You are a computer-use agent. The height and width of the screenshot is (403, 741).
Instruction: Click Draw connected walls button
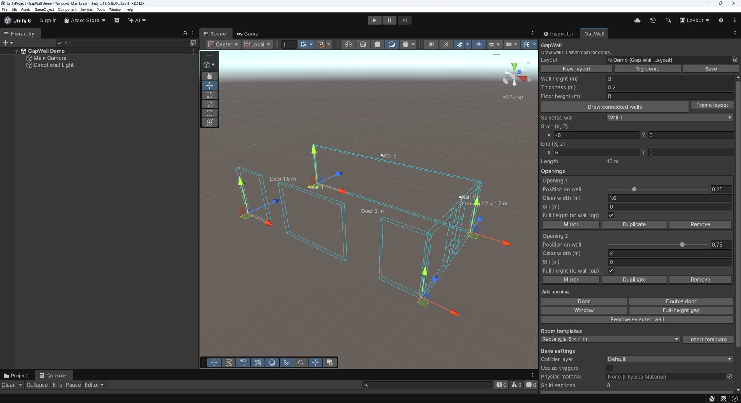615,107
